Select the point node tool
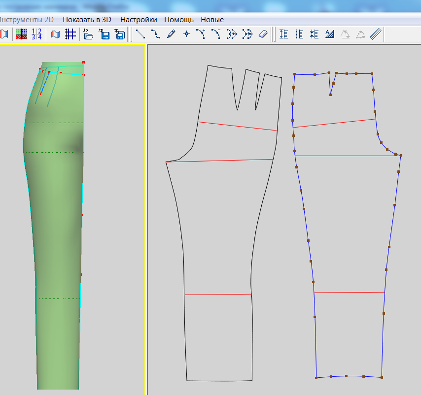 pos(186,34)
